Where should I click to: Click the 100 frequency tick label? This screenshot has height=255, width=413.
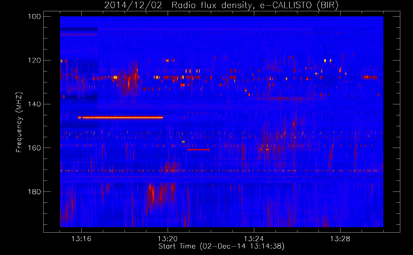pos(35,17)
